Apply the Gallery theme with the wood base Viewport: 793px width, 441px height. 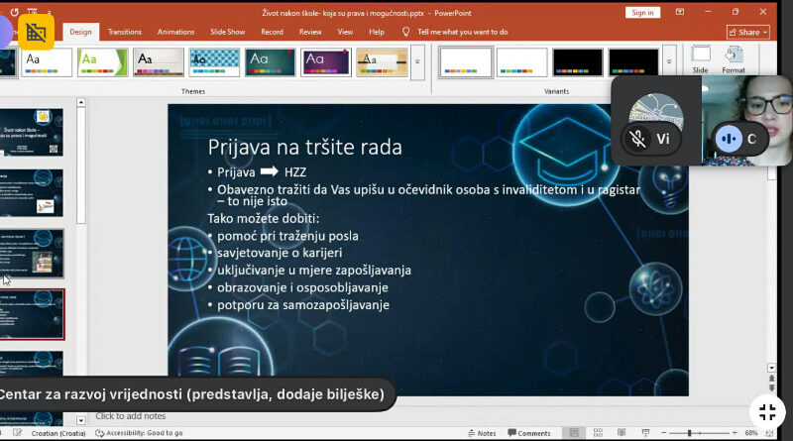click(159, 62)
